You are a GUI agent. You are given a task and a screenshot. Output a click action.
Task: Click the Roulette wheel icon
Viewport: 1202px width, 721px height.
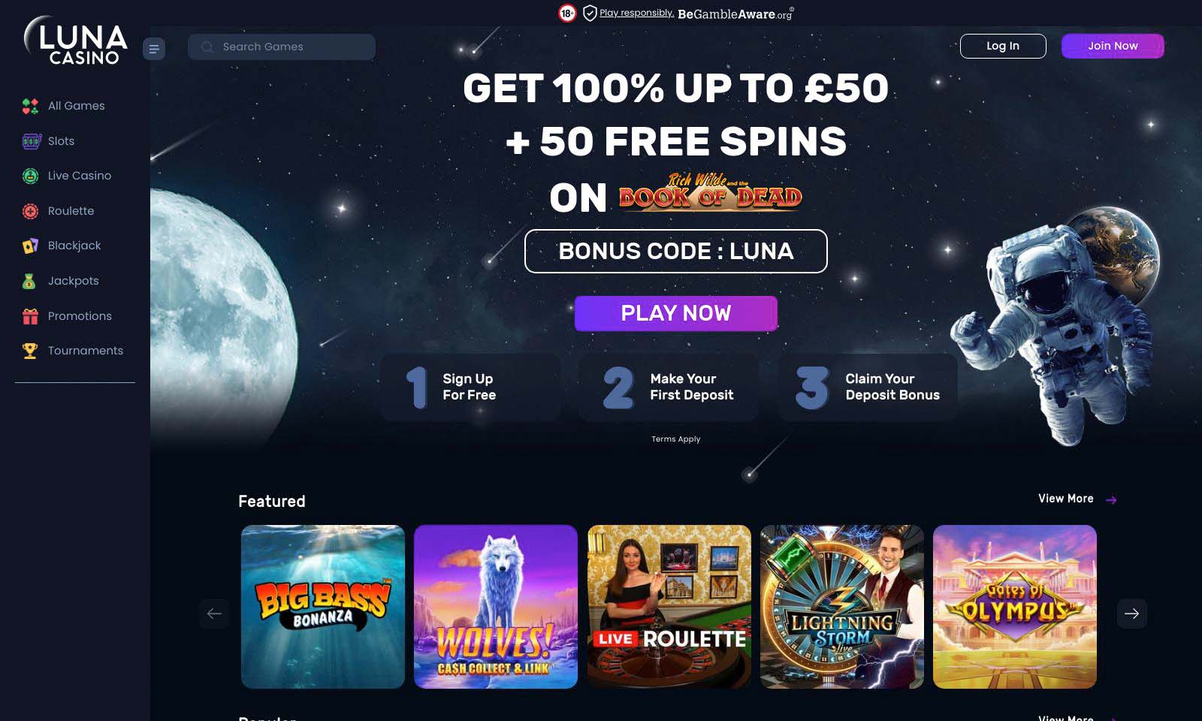click(30, 211)
